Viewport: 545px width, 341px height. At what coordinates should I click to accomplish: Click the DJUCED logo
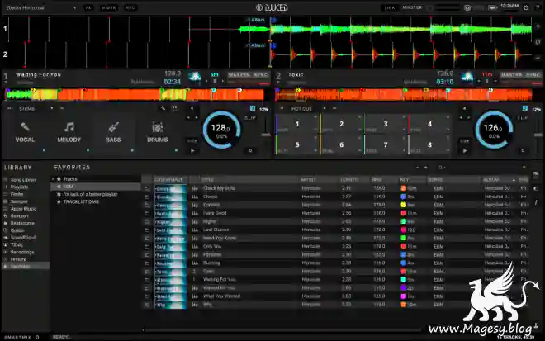pyautogui.click(x=272, y=7)
